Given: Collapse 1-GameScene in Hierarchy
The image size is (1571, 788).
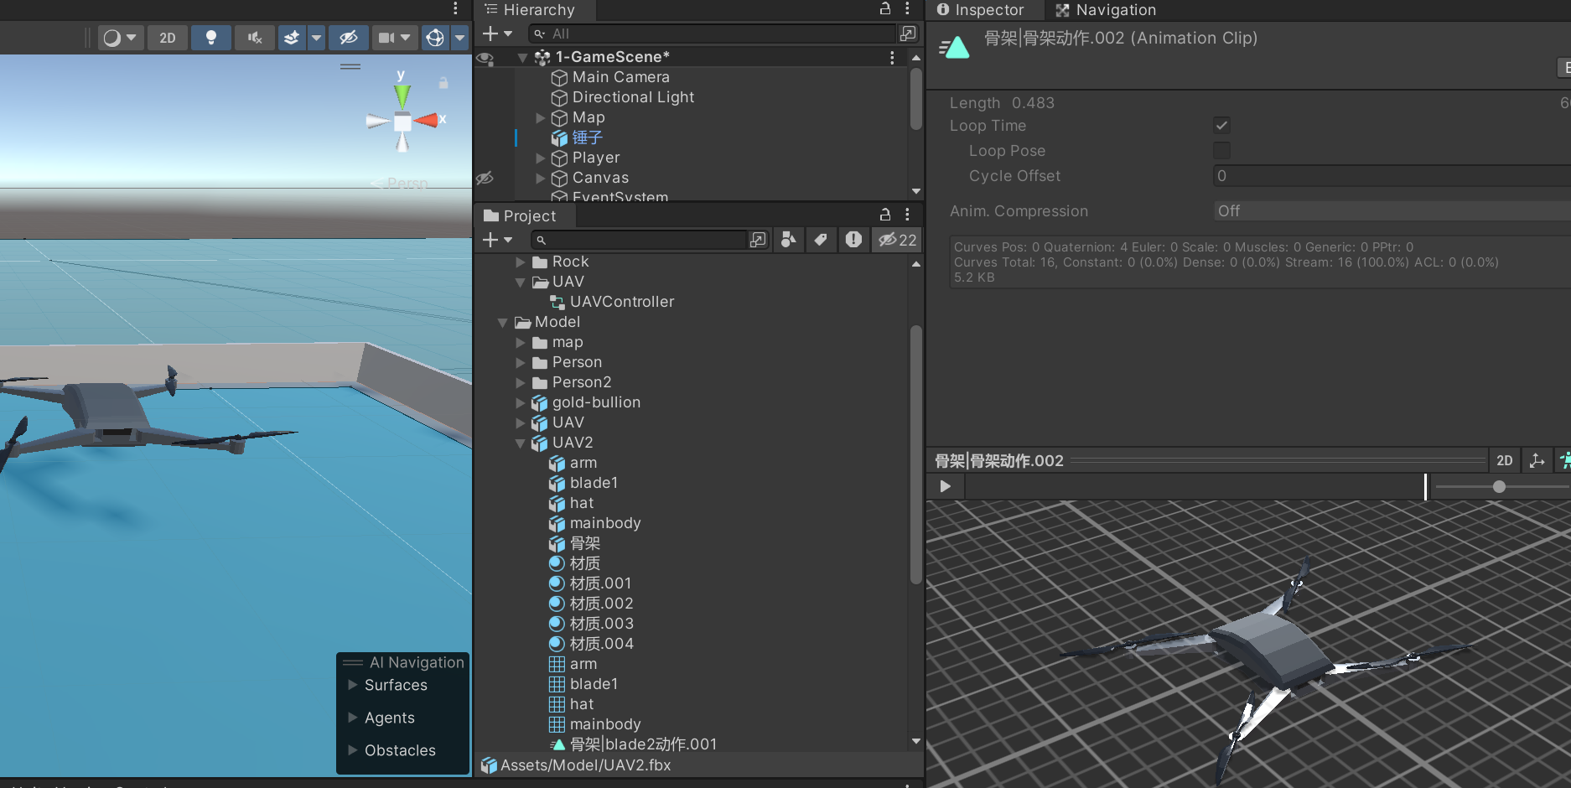Looking at the screenshot, I should (522, 57).
